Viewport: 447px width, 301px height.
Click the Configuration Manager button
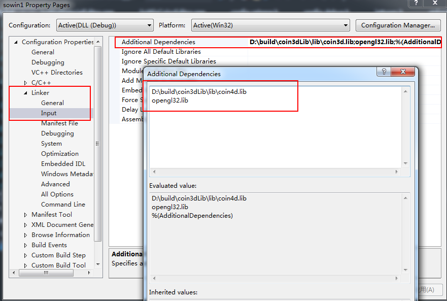[397, 25]
